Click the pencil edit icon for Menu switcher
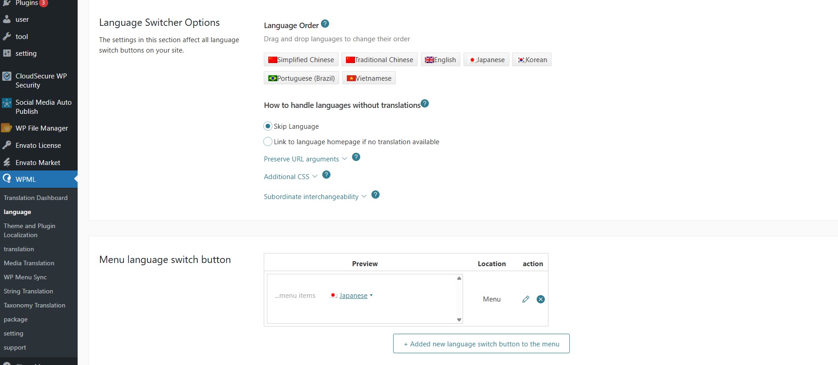 [526, 299]
